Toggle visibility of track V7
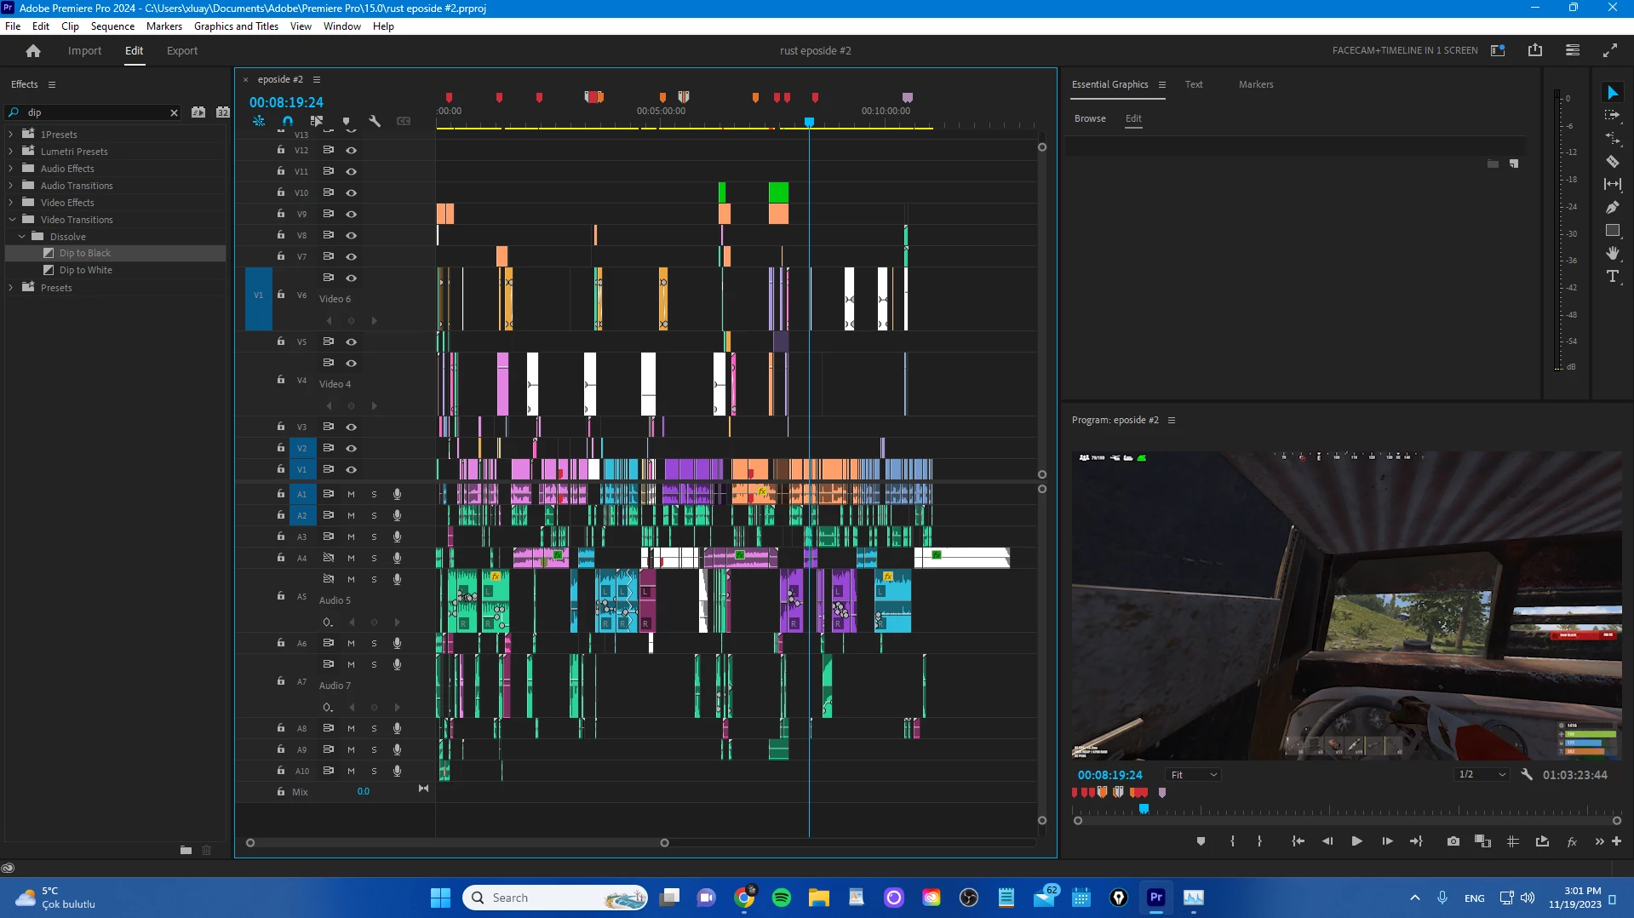Screen dimensions: 1634x918 coord(351,257)
